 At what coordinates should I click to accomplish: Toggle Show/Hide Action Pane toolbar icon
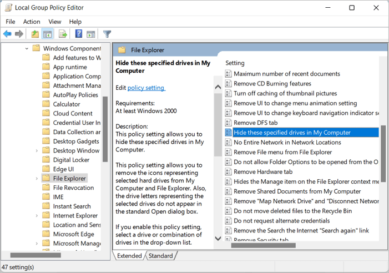91,34
